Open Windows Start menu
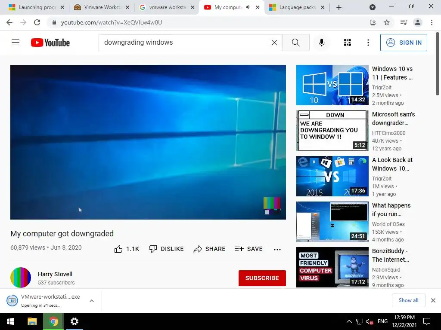This screenshot has width=441, height=330. 10,321
